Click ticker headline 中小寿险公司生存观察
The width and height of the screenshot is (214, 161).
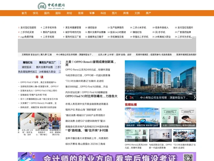(75, 55)
